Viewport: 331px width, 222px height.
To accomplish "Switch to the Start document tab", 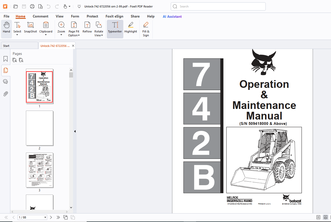I will pyautogui.click(x=19, y=46).
